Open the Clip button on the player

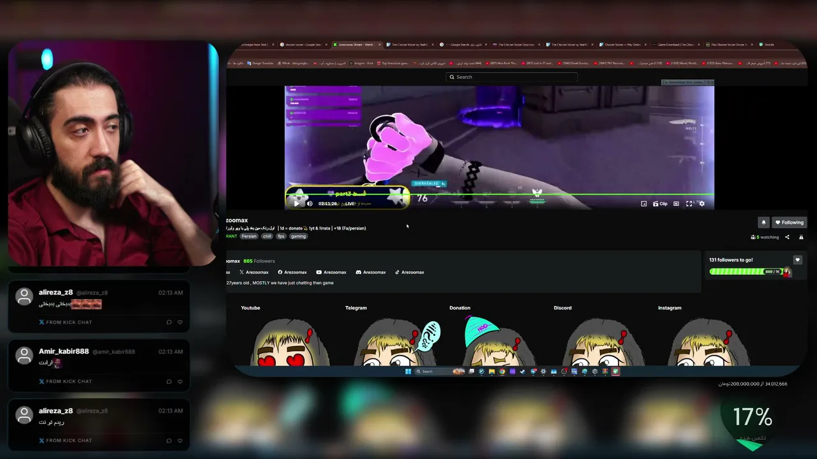(x=661, y=203)
